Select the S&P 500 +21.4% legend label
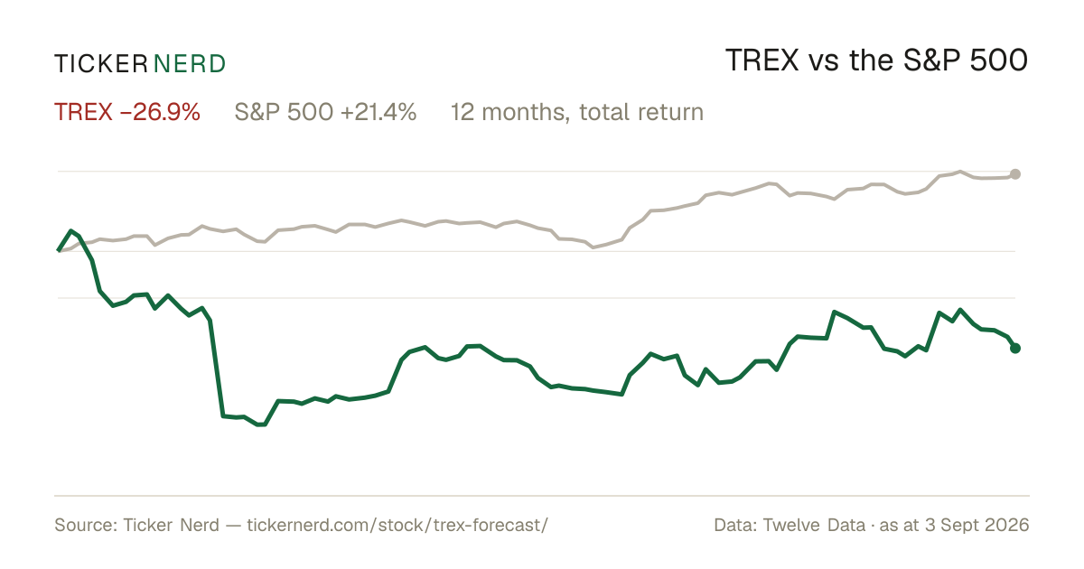The height and width of the screenshot is (569, 1084). pyautogui.click(x=325, y=113)
